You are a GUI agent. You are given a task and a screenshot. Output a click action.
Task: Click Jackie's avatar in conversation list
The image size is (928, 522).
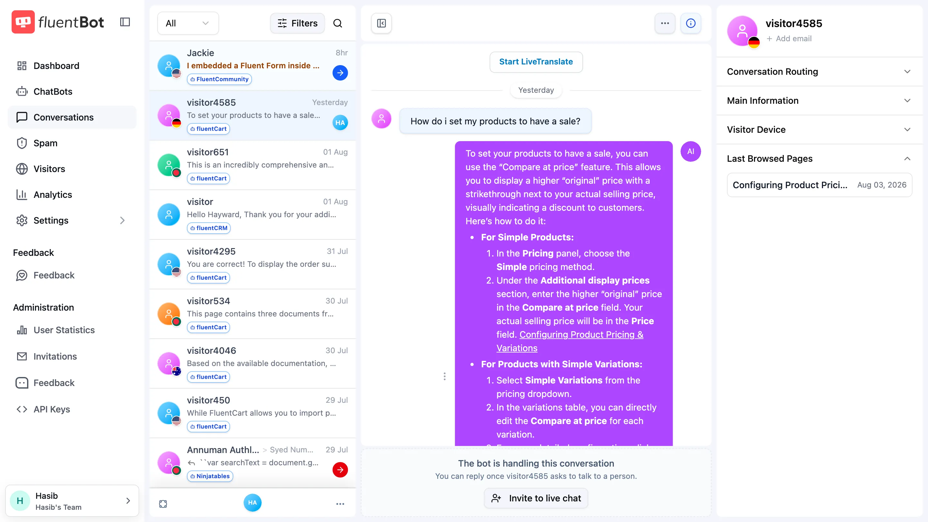169,66
